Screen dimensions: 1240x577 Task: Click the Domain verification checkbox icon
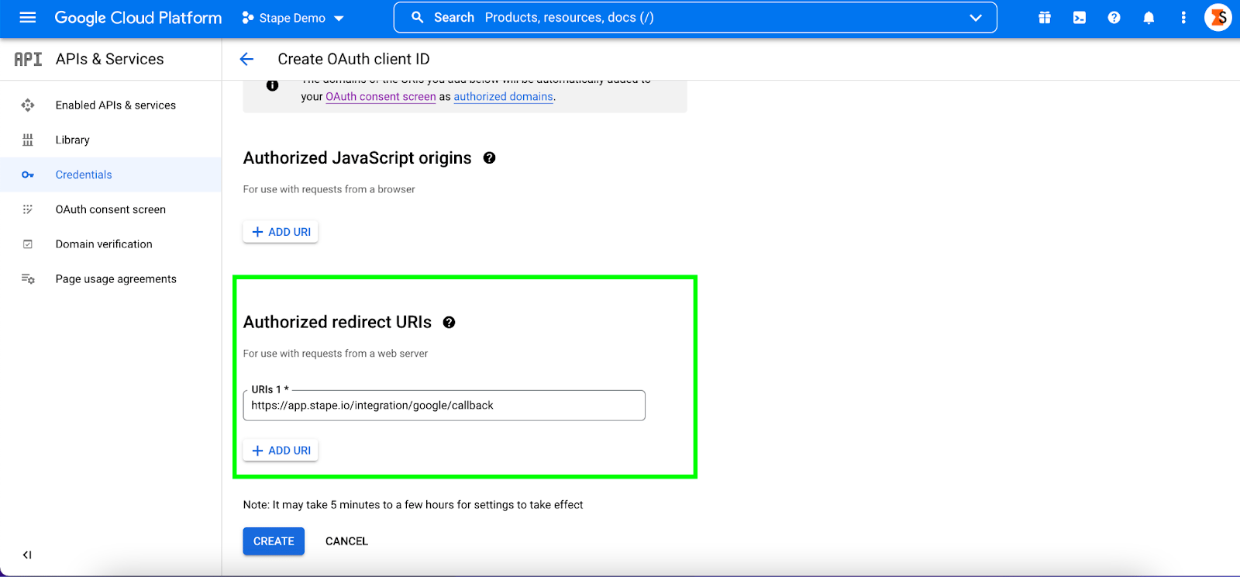[28, 244]
